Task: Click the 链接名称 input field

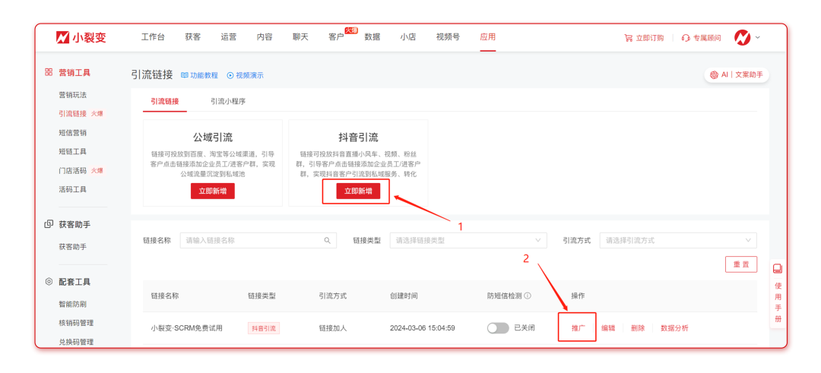Action: click(x=251, y=240)
